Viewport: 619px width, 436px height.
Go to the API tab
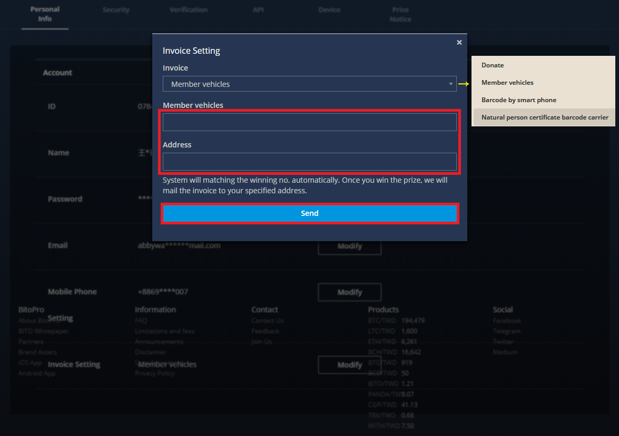click(x=258, y=10)
